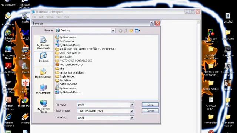The width and height of the screenshot is (237, 133).
Task: Click the Vegas Pro 10.0 desktop icon
Action: click(x=228, y=53)
